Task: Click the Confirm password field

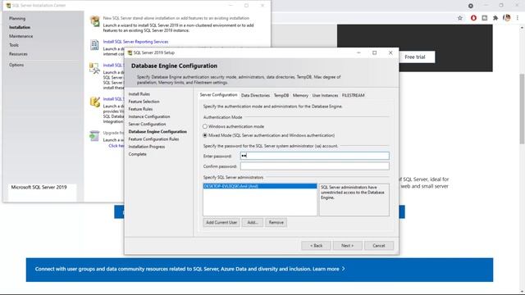Action: click(314, 166)
